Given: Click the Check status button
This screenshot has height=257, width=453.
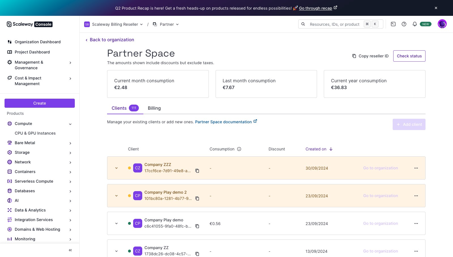Looking at the screenshot, I should (x=409, y=56).
